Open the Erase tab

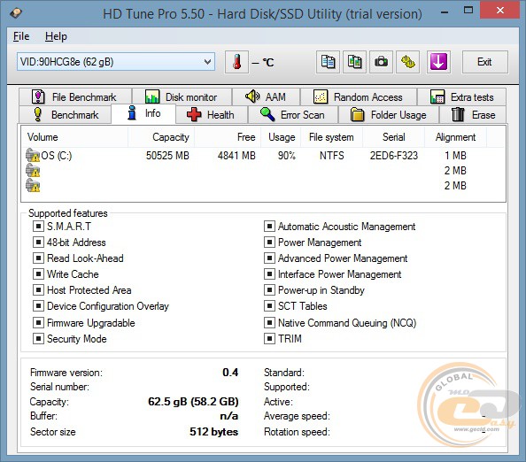(x=473, y=115)
